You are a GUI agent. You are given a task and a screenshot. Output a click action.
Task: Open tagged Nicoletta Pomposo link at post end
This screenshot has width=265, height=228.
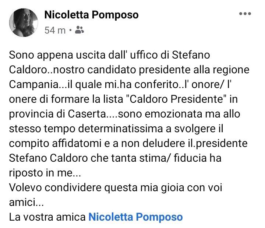coord(135,217)
